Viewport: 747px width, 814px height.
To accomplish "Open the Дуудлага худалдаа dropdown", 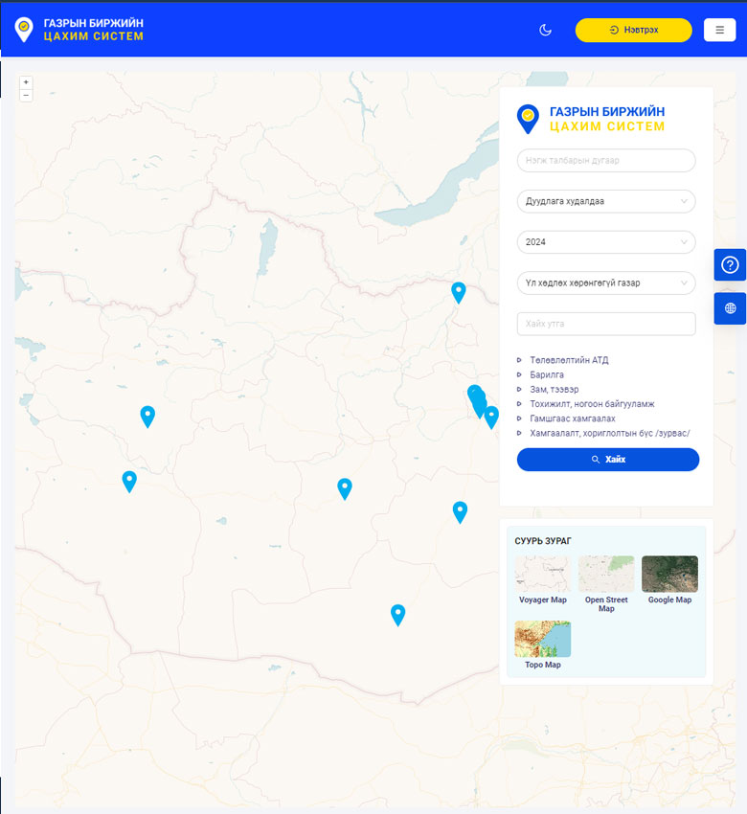I will click(x=605, y=201).
